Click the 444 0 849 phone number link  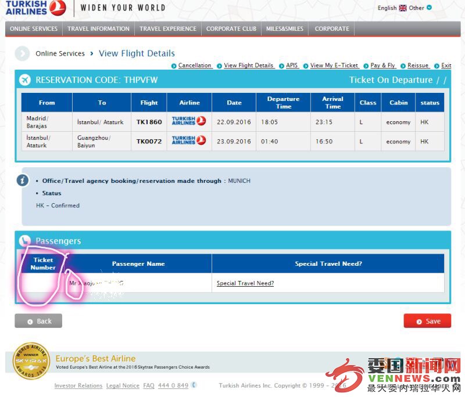[x=173, y=385]
